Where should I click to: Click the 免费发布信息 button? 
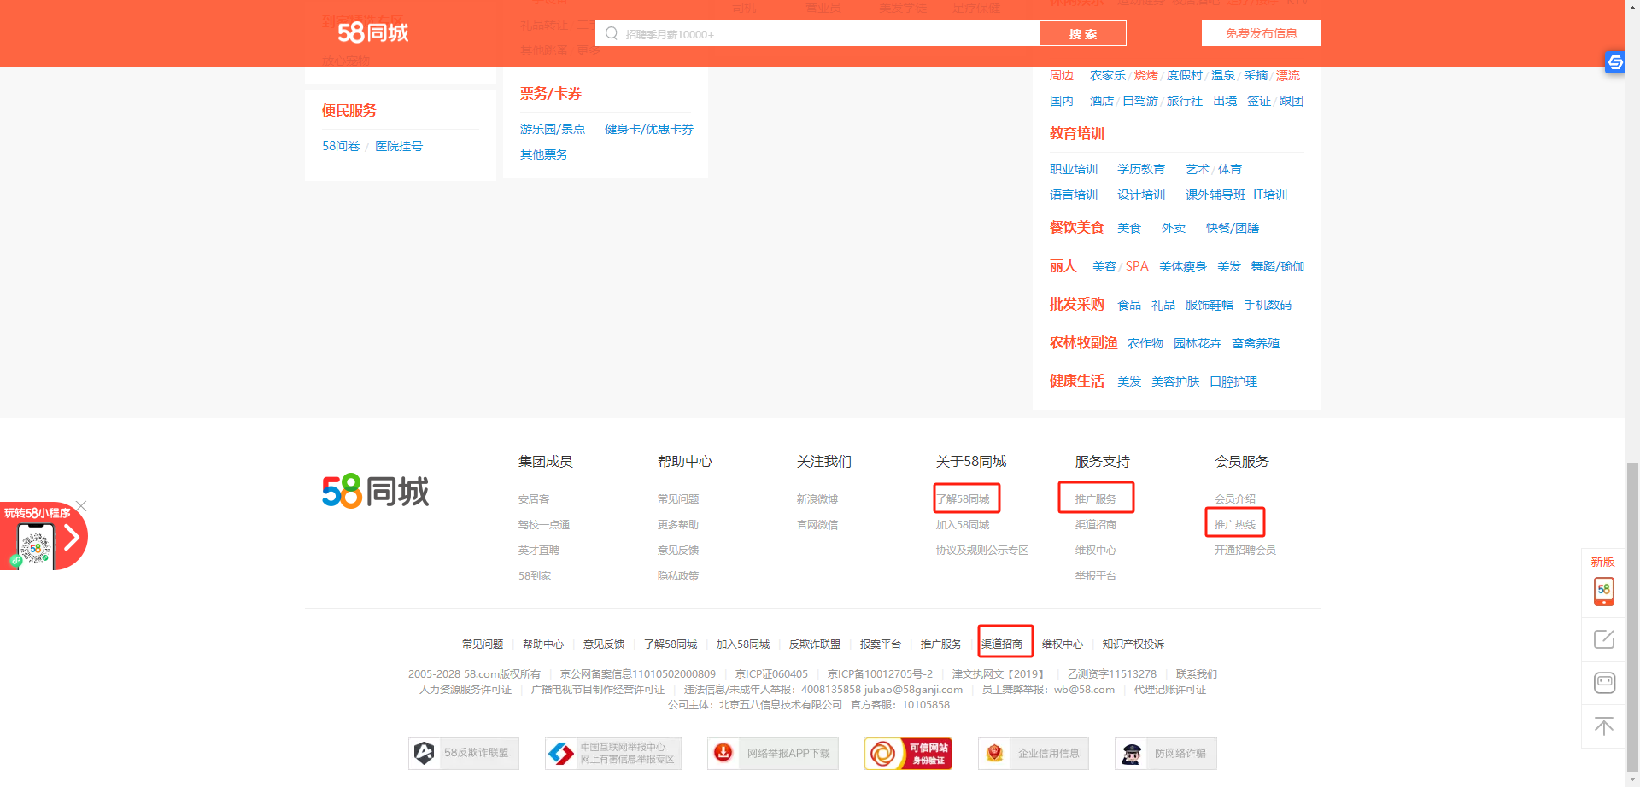(x=1262, y=32)
